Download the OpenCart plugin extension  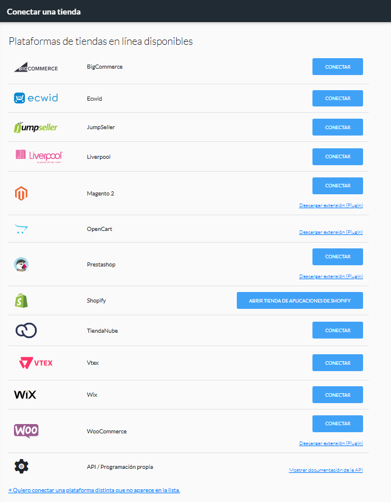coord(331,232)
